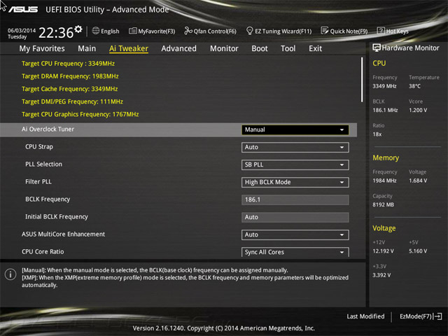Click MyFavorite(F3) label
Viewport: 448px width, 336px height.
tap(157, 31)
